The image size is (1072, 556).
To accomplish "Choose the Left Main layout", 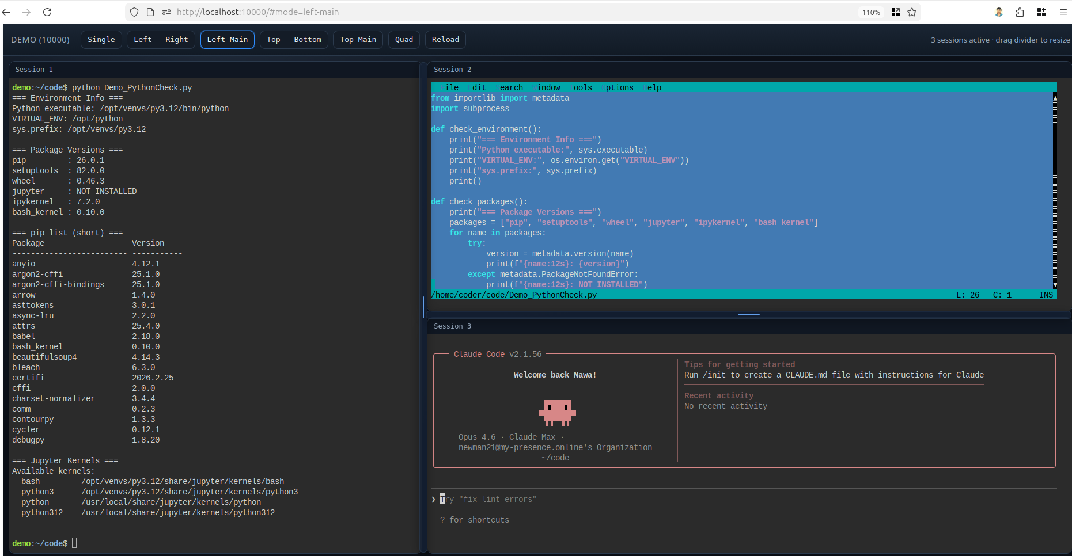I will pyautogui.click(x=228, y=40).
